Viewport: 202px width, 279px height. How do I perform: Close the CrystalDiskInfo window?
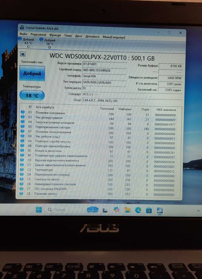click(180, 33)
